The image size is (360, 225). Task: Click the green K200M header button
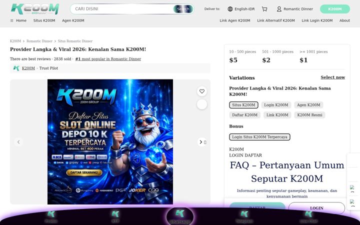[334, 9]
